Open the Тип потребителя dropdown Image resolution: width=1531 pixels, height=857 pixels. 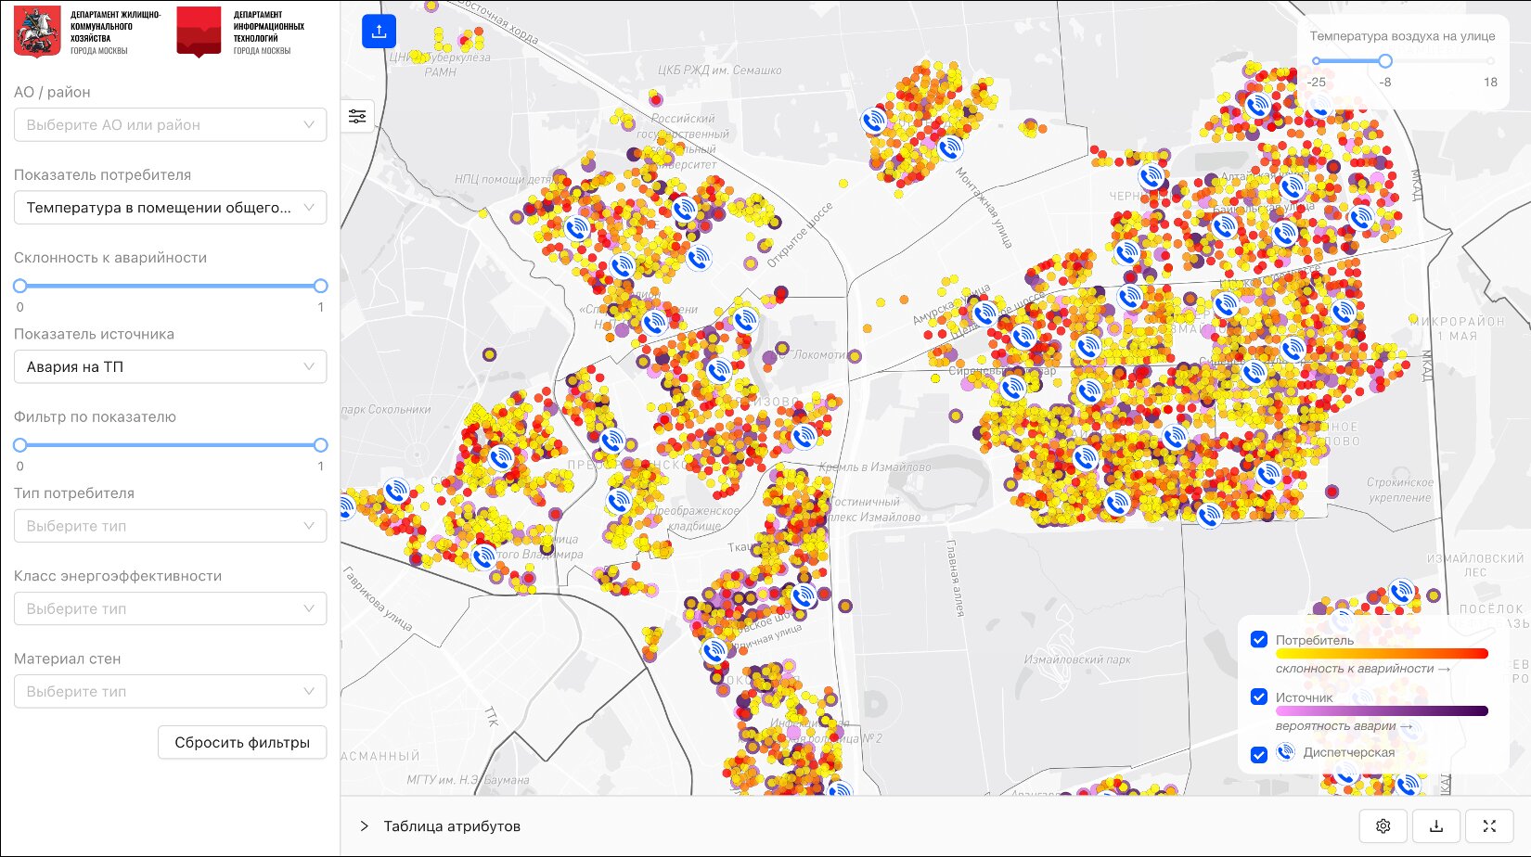point(170,526)
